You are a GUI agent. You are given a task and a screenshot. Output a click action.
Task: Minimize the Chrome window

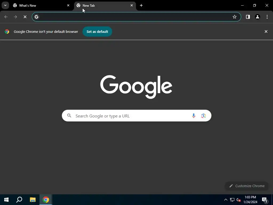click(242, 5)
